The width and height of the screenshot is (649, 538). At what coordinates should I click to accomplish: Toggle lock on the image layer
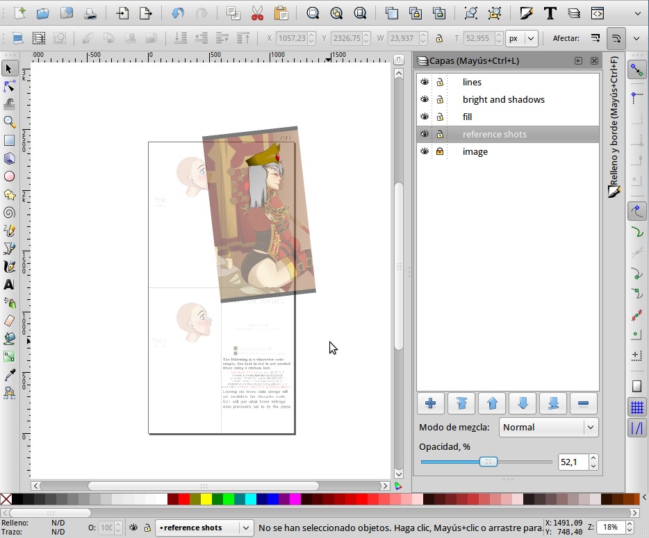pyautogui.click(x=440, y=151)
